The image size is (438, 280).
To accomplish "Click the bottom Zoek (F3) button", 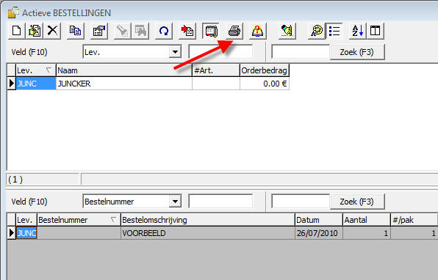I will [356, 202].
